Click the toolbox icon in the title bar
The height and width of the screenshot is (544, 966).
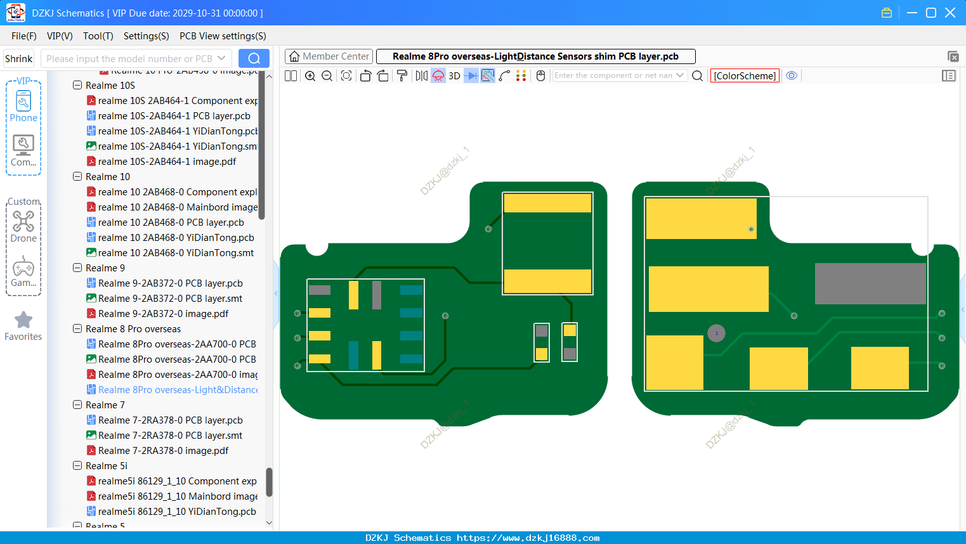[887, 13]
